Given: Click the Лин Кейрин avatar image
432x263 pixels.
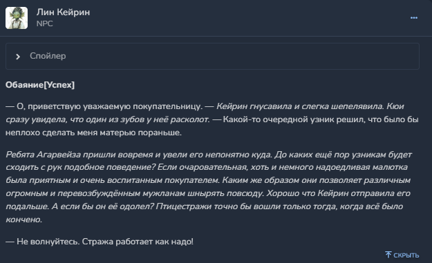Looking at the screenshot, I should pyautogui.click(x=17, y=18).
